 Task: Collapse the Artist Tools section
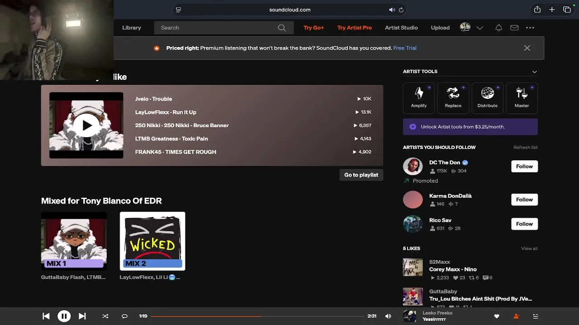point(535,72)
